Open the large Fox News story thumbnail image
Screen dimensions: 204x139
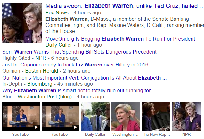click(x=22, y=23)
